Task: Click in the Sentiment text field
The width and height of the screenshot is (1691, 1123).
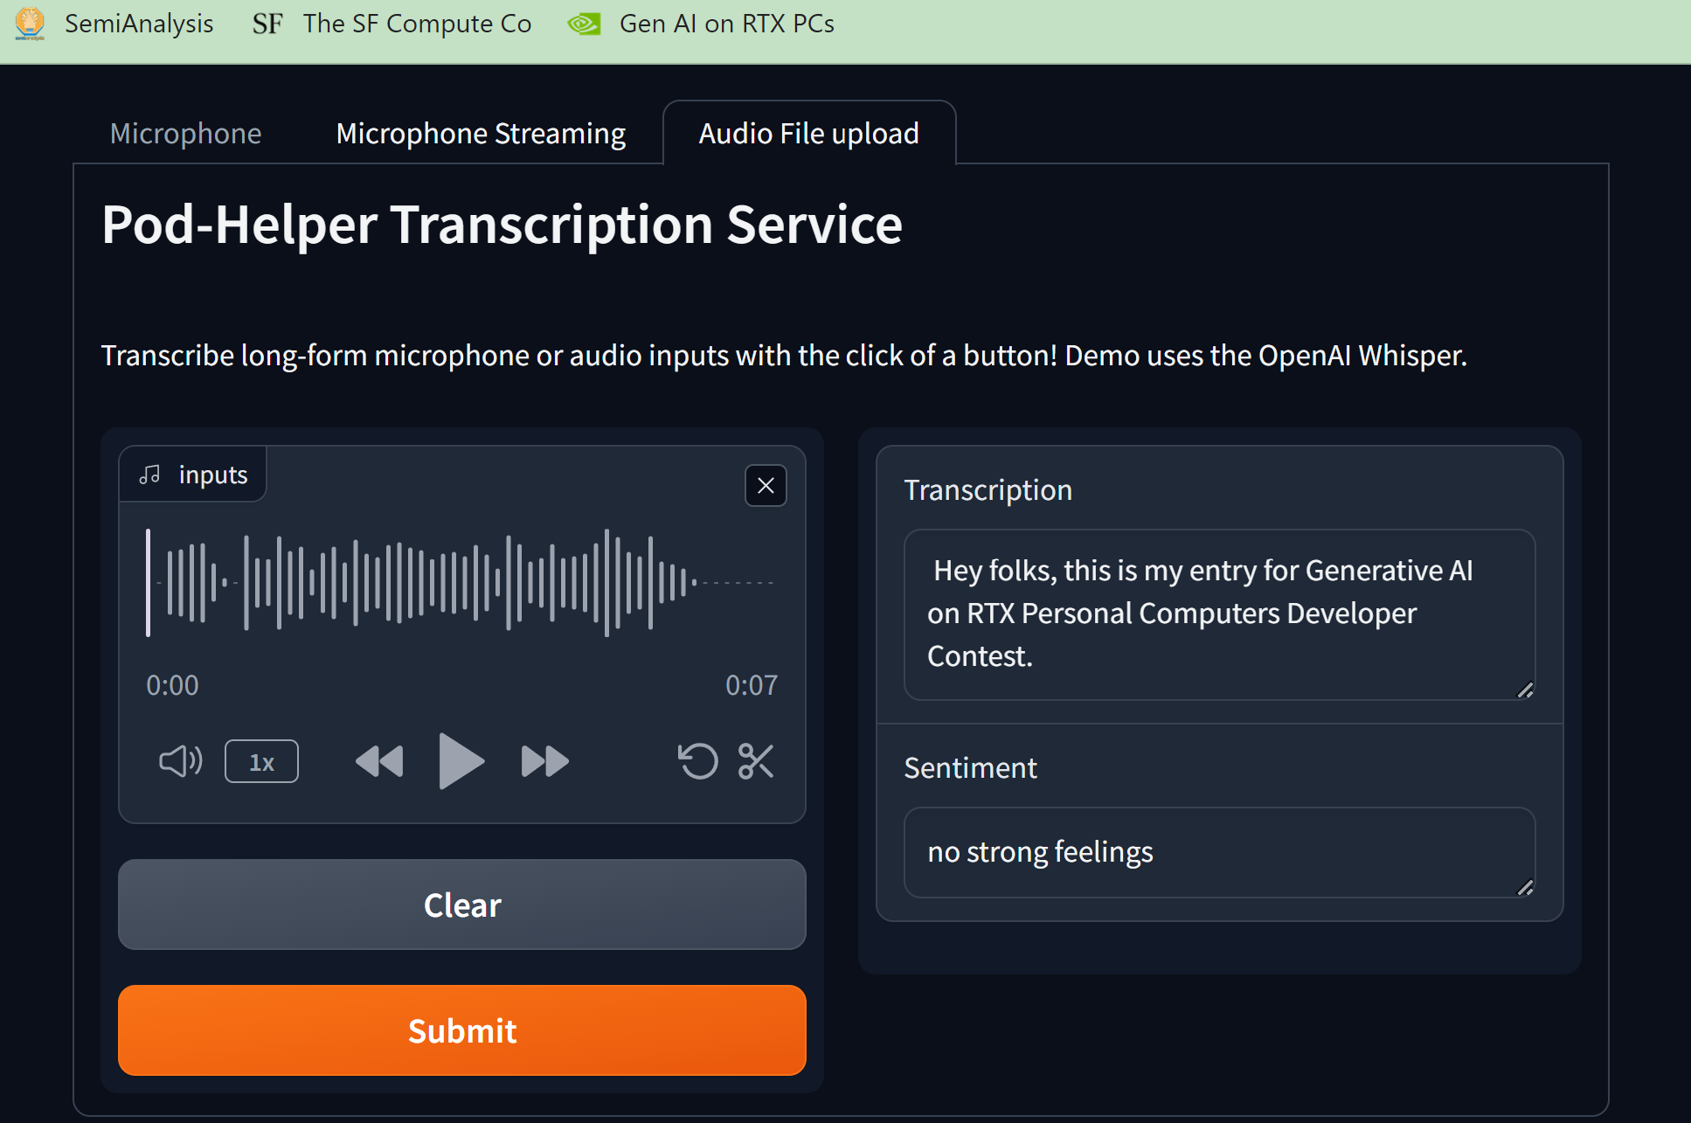Action: tap(1218, 852)
